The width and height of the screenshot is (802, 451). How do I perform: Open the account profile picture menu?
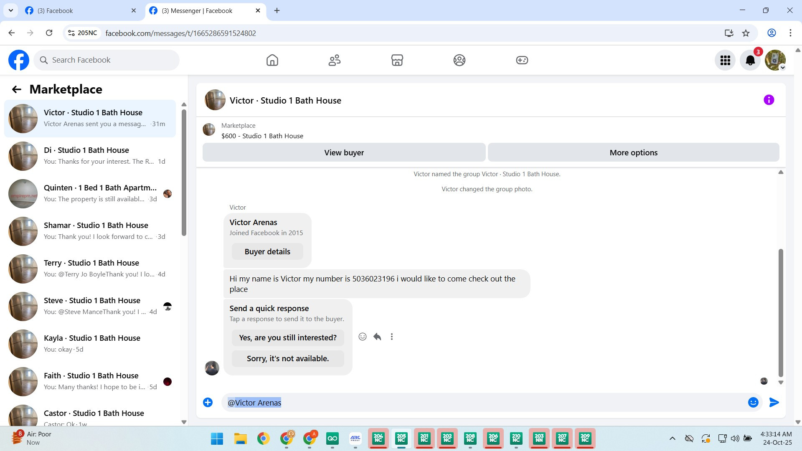775,60
